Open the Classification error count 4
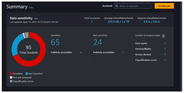 165,60
